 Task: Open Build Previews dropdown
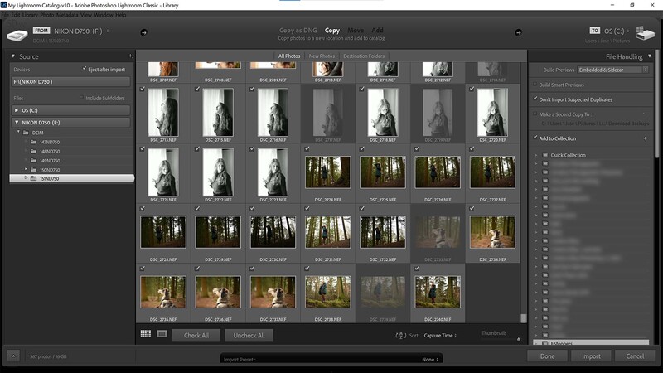pyautogui.click(x=613, y=70)
